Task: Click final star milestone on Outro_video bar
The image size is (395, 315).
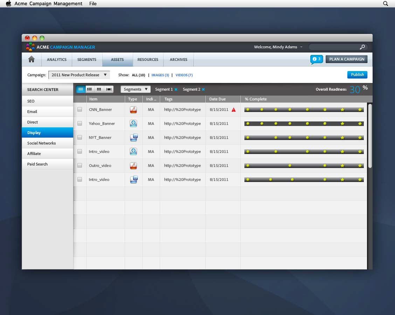Action: (x=360, y=166)
